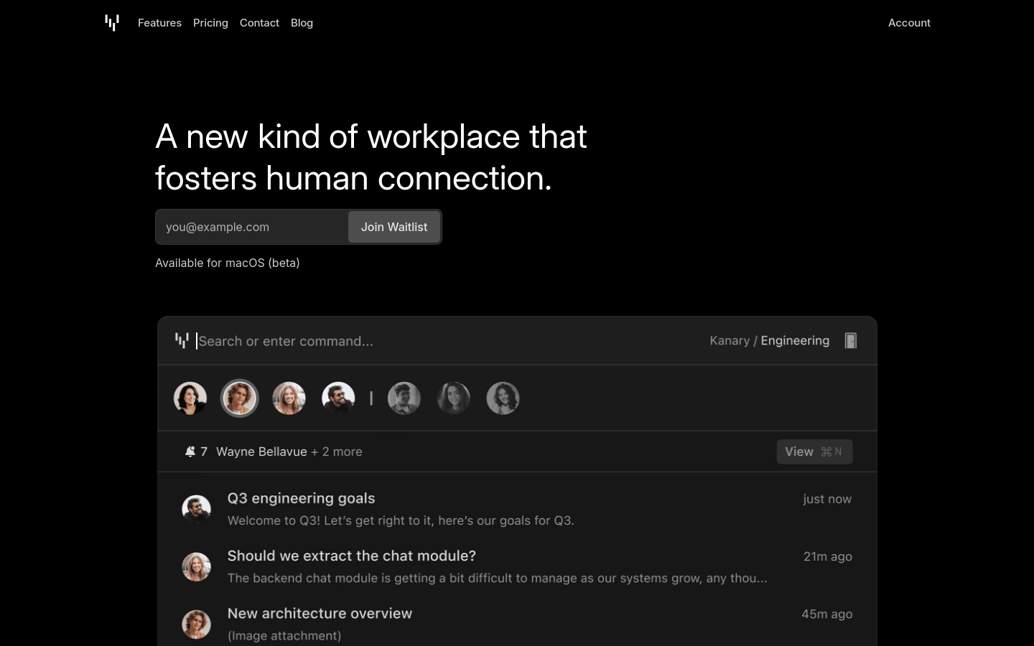Click the Kanary logo in the navigation bar
This screenshot has height=646, width=1034.
coord(112,23)
